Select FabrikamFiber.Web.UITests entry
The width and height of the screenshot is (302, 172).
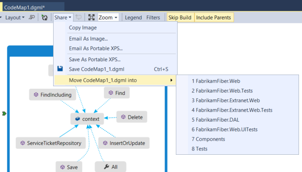tap(237, 129)
